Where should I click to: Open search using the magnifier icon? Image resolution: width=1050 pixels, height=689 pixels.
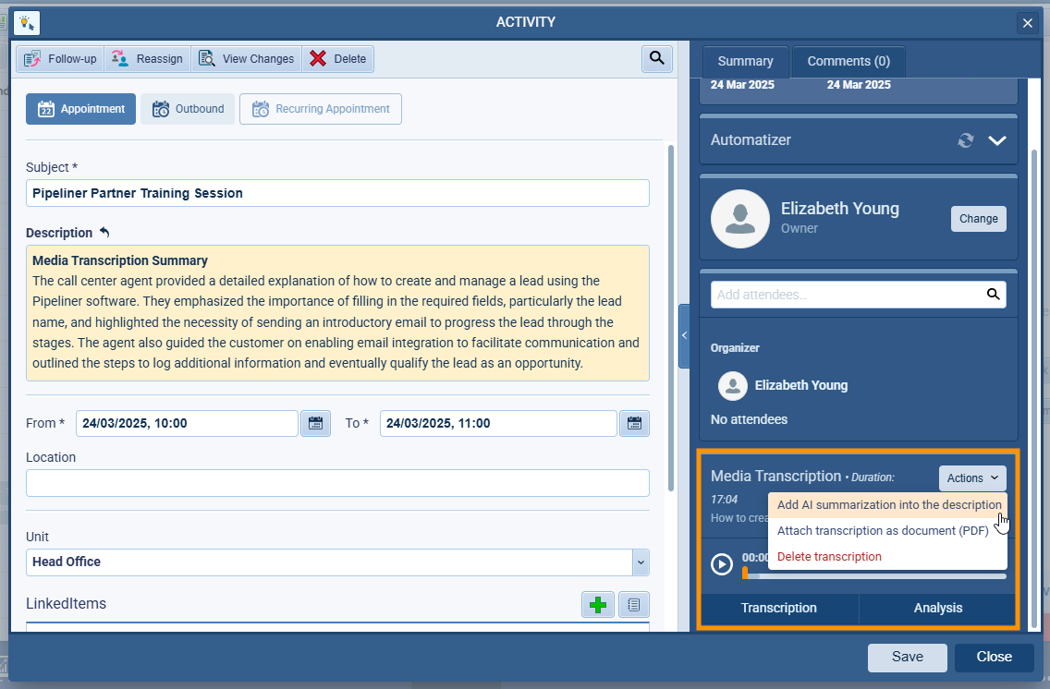tap(656, 58)
